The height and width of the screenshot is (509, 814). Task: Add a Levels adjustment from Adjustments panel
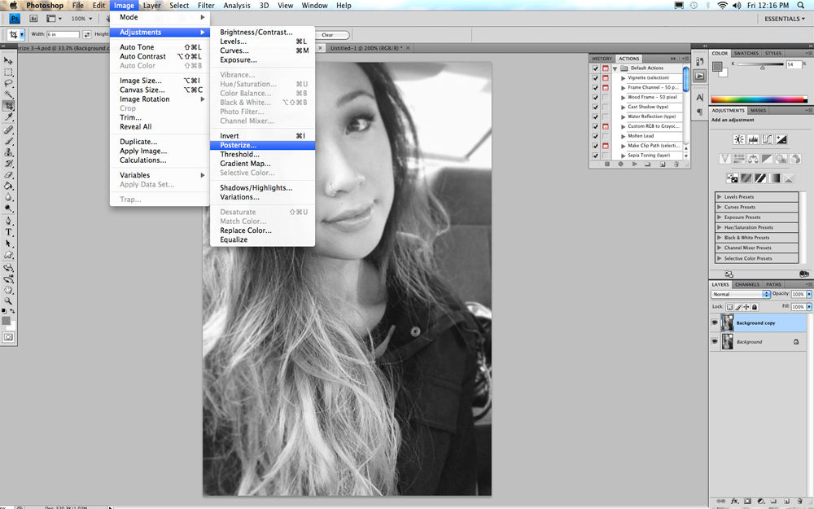coord(753,139)
